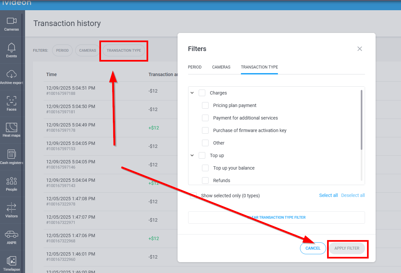Click the Select all link
Screen dimensions: 401x273
tap(328, 195)
